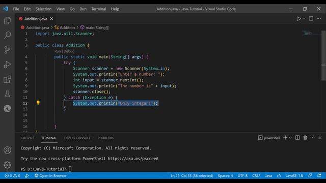Open the Go menu
Screen dimensions: 326x183
[72, 9]
